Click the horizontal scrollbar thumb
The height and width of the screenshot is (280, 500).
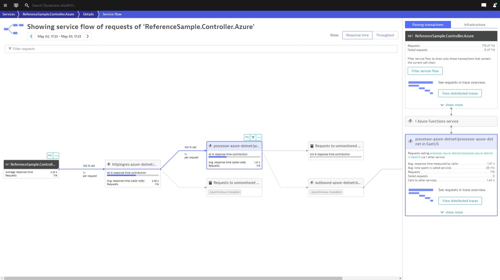coord(173,278)
